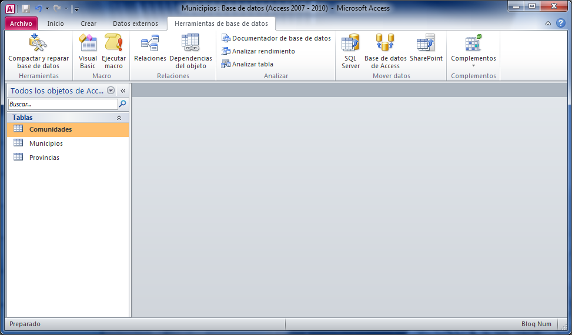572x335 pixels.
Task: Open the Archivo tab
Action: [x=21, y=24]
